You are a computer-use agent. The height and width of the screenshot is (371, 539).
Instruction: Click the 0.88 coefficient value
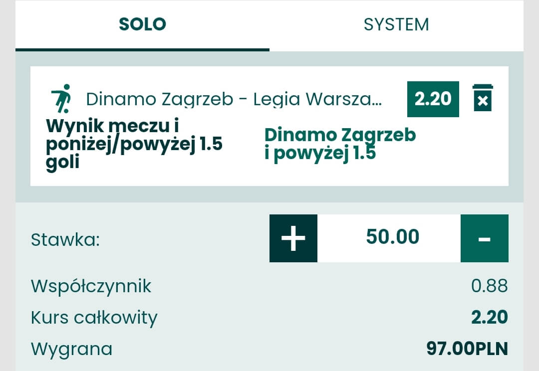point(489,286)
